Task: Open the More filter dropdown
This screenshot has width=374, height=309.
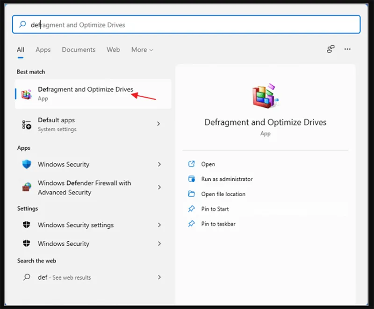Action: click(x=142, y=49)
